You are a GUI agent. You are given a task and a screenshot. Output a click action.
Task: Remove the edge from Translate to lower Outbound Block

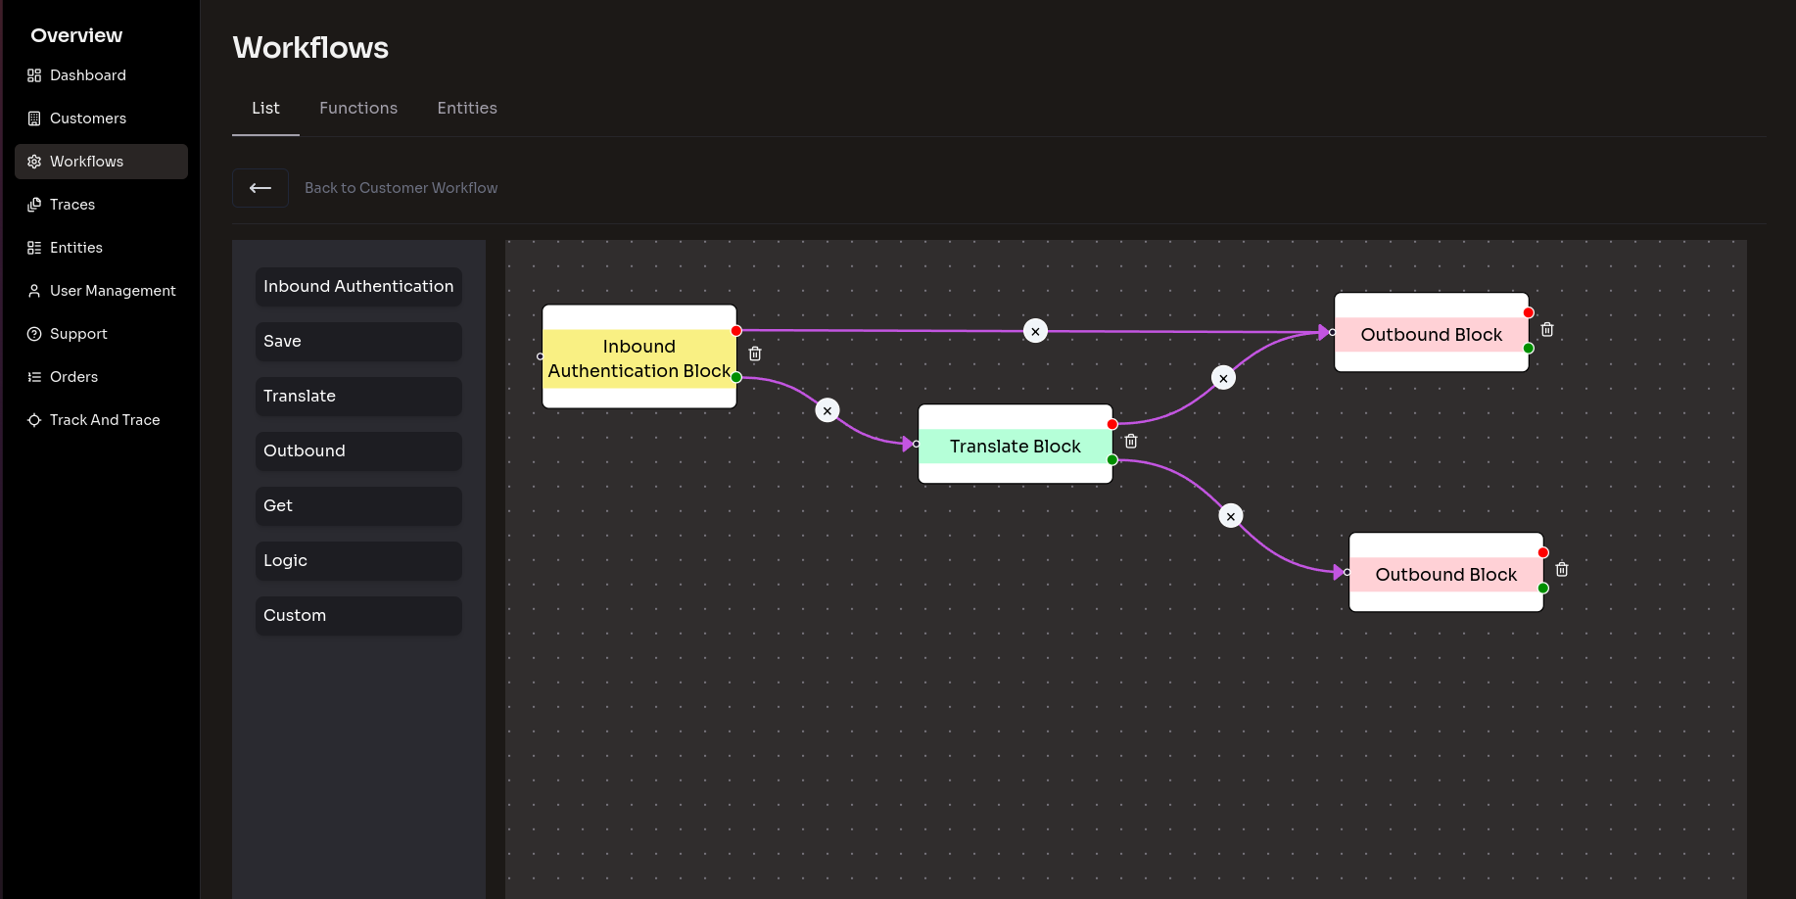[1231, 516]
